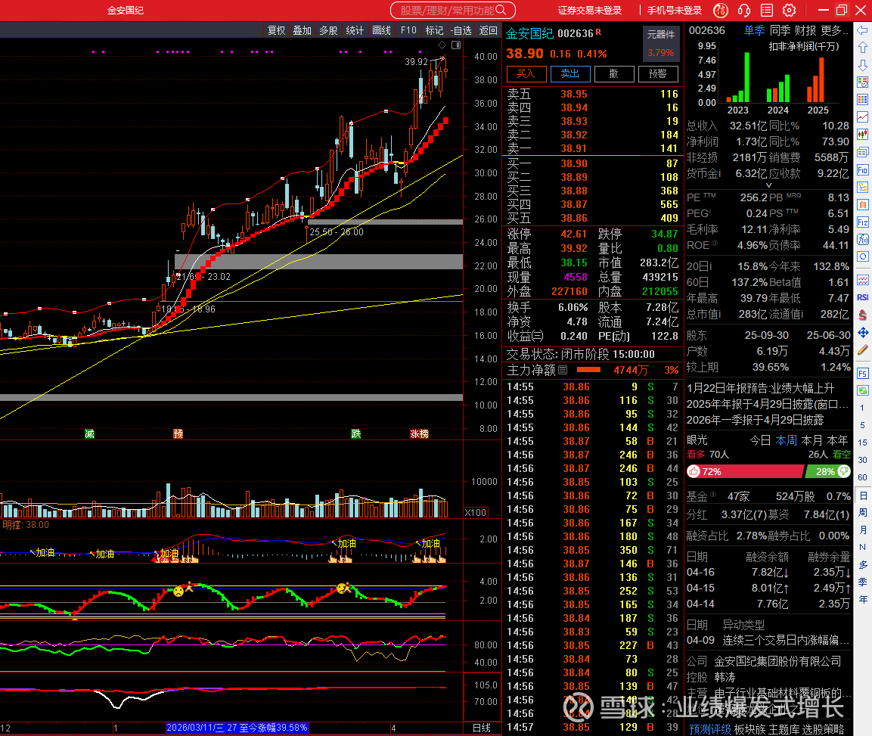
Task: Switch to 财报 financial tab
Action: 805,30
